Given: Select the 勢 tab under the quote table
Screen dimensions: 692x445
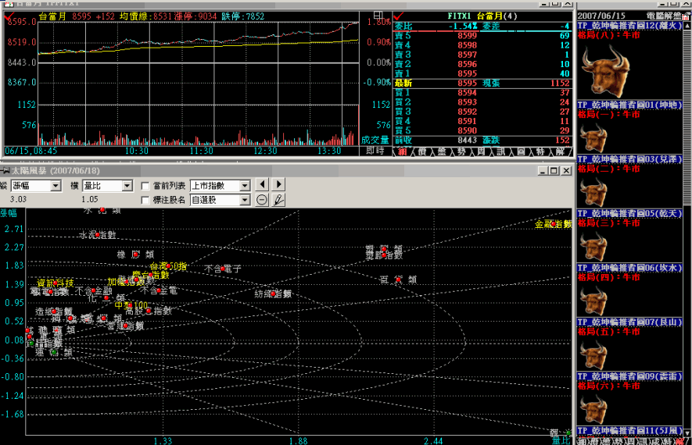Looking at the screenshot, I should [x=461, y=151].
